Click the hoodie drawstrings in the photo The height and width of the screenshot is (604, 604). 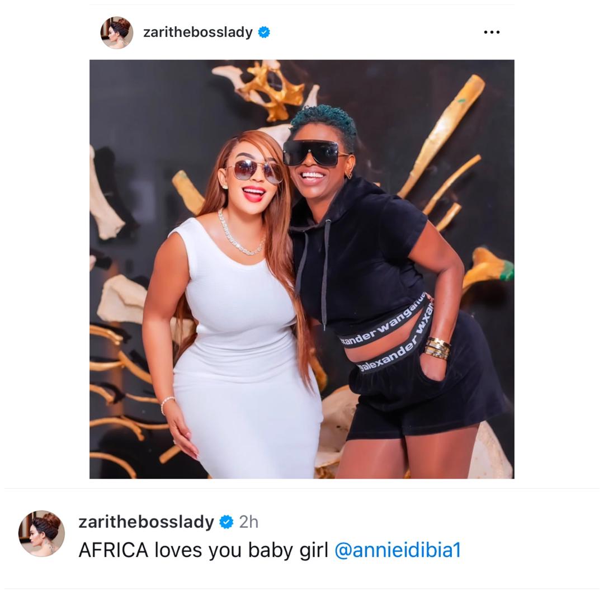coord(314,270)
